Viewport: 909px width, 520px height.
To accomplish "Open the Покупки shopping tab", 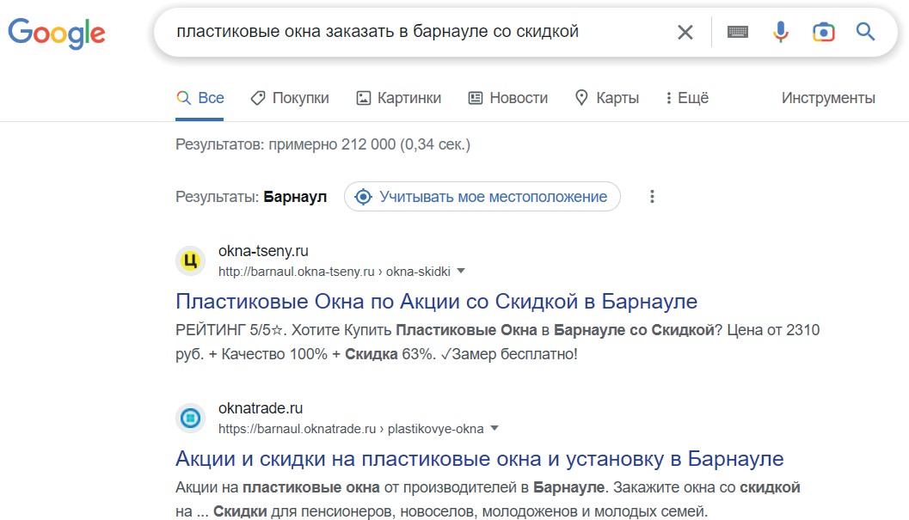I will [290, 98].
